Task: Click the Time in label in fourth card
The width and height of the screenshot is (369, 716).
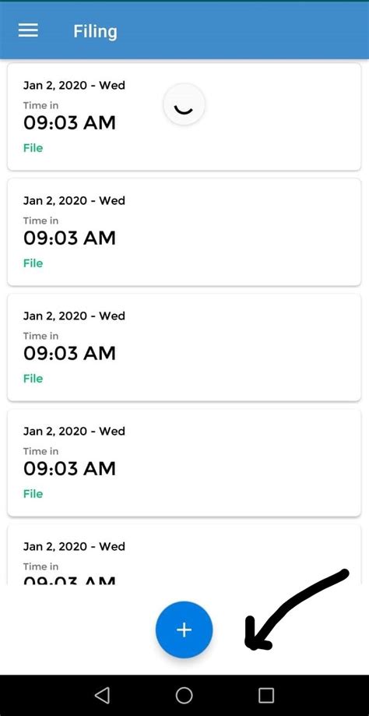Action: point(40,451)
